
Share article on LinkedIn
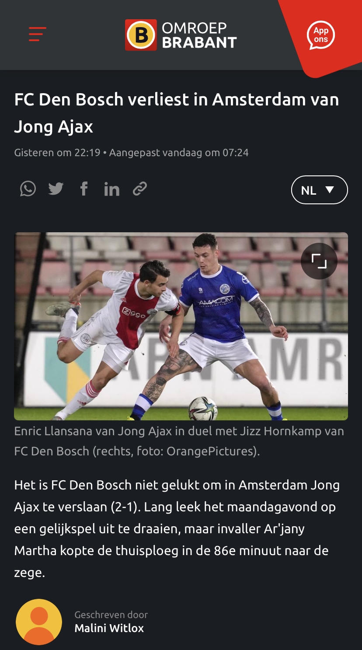[x=111, y=189]
